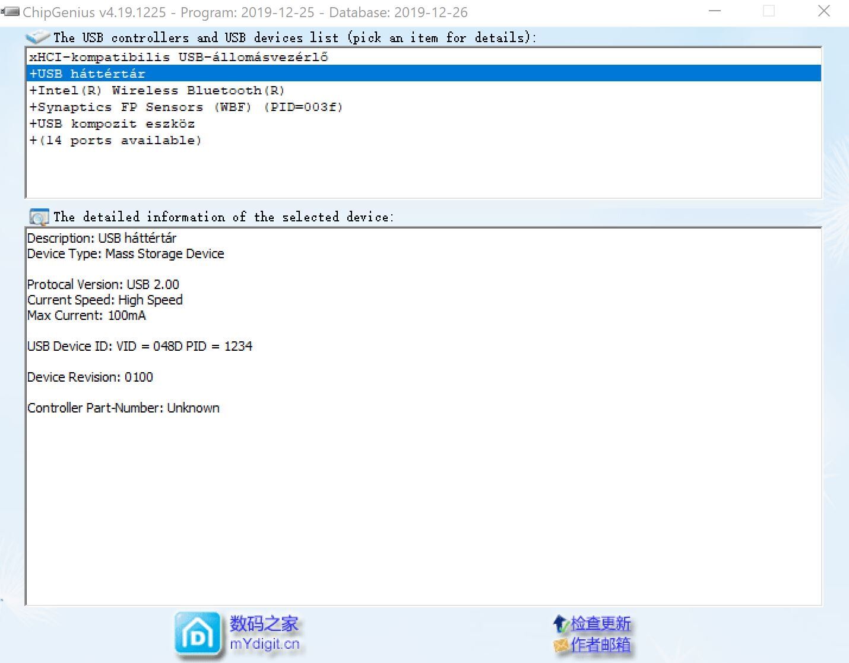Select Synaptics FP Sensors (WBF) device
The height and width of the screenshot is (663, 849).
coord(424,107)
